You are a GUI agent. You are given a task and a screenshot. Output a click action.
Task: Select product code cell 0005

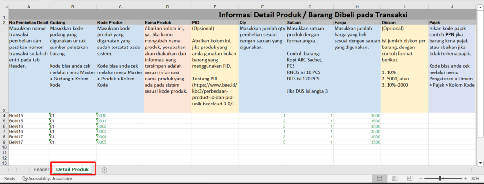(x=120, y=142)
